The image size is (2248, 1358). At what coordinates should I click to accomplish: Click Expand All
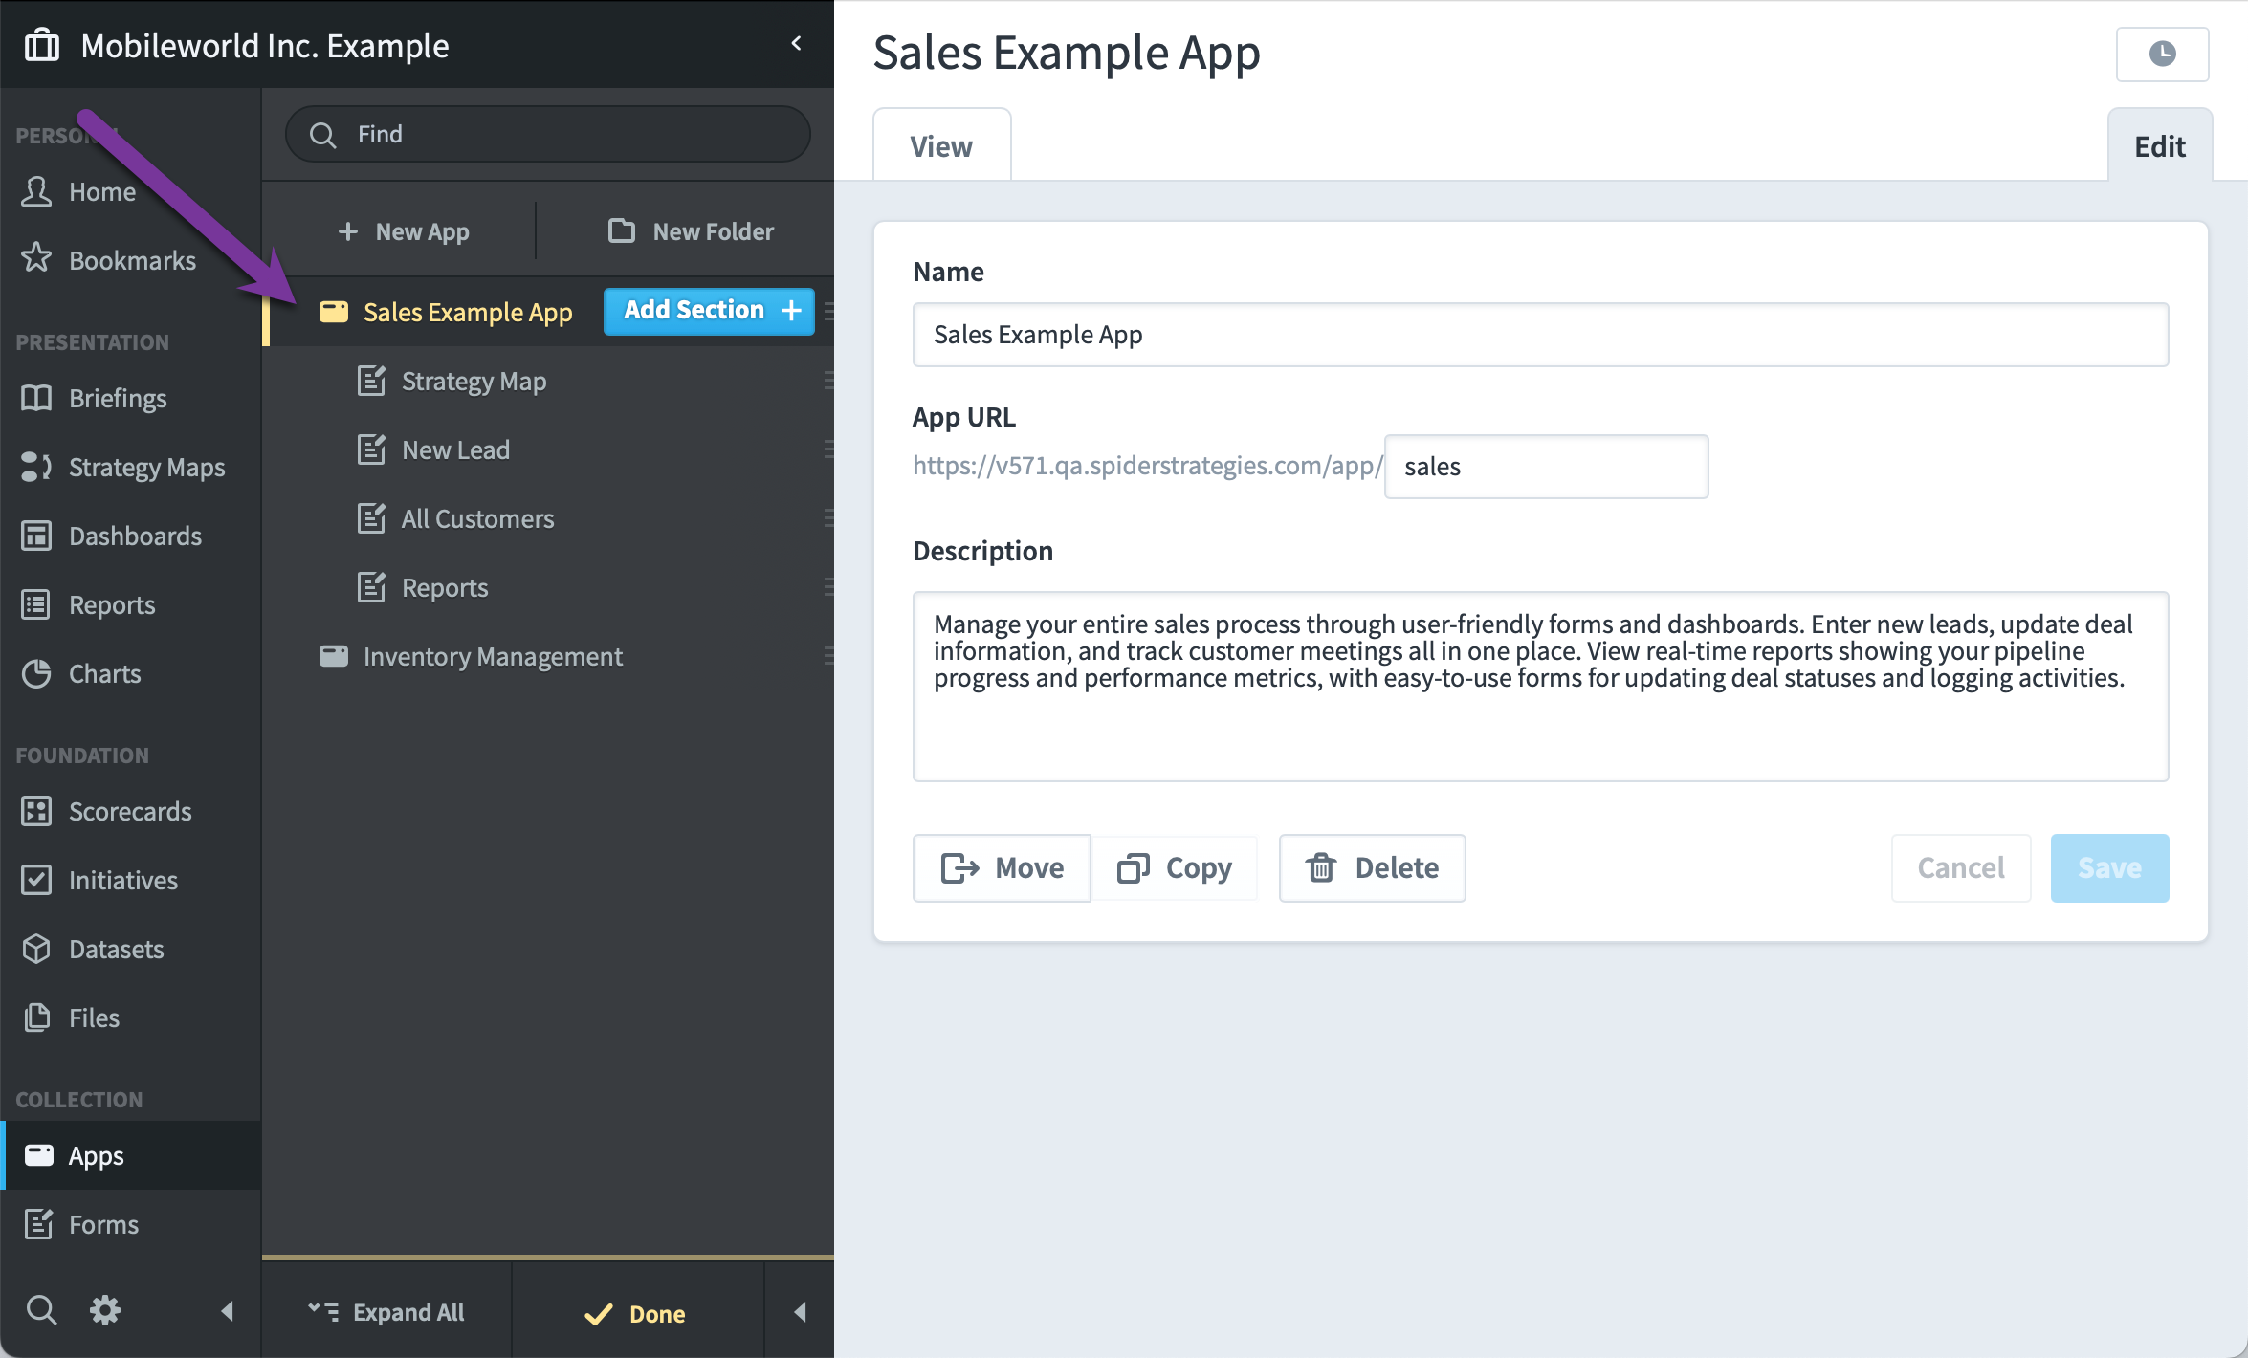click(x=386, y=1312)
